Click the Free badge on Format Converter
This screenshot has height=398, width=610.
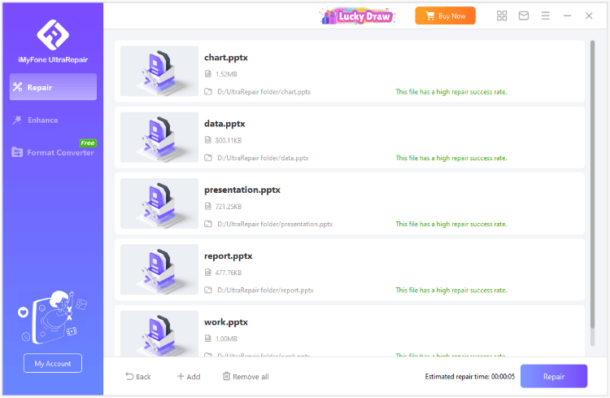pyautogui.click(x=88, y=143)
